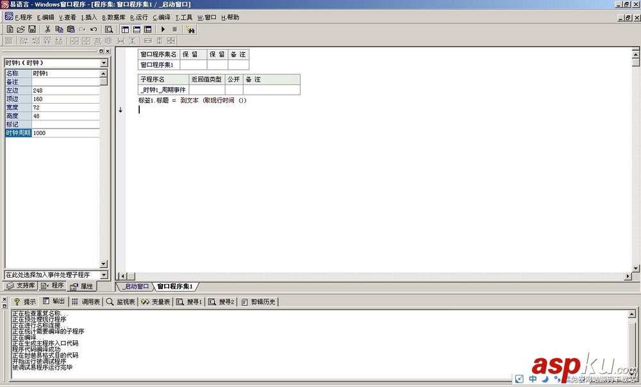Toggle the left work panel layout icon
Image resolution: width=641 pixels, height=387 pixels.
(x=125, y=29)
